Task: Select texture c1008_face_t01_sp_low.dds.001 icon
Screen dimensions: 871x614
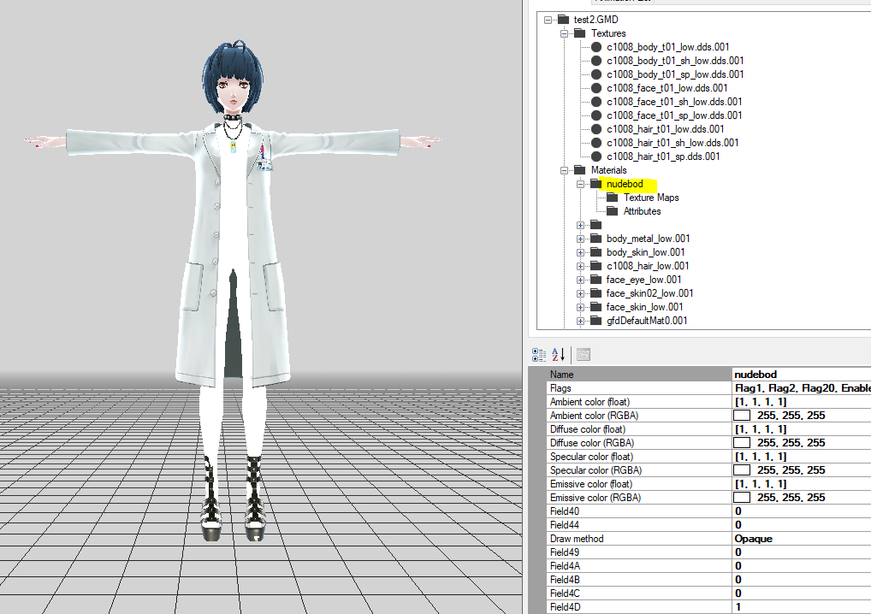Action: click(596, 115)
